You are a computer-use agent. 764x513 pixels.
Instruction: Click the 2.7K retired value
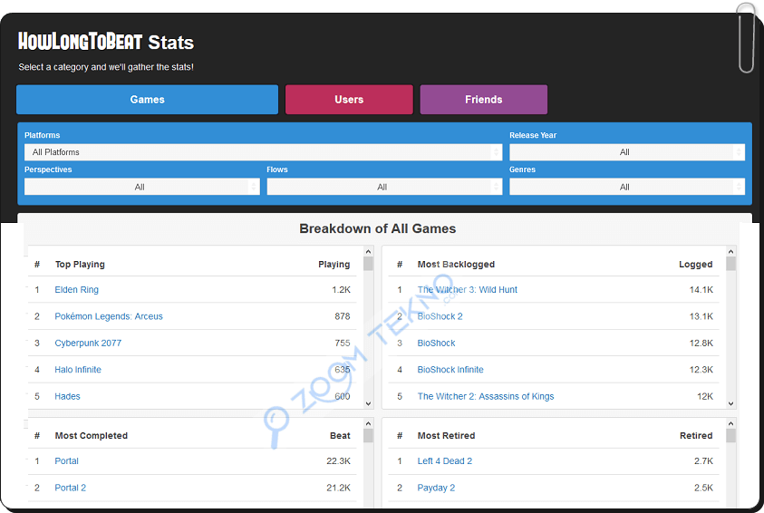click(703, 460)
